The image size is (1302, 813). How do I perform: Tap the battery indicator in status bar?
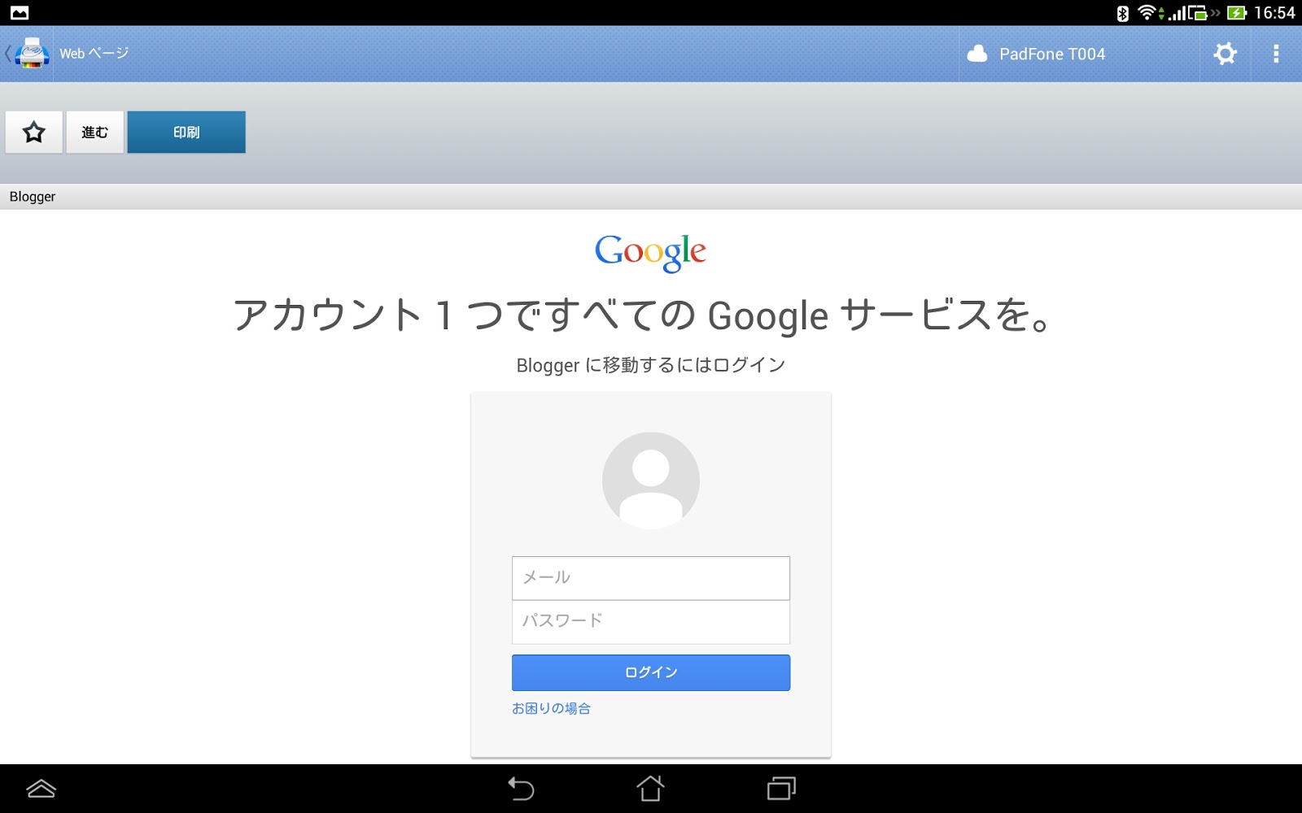point(1237,12)
